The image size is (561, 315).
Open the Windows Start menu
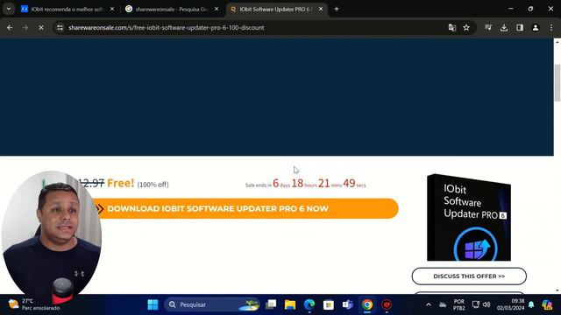(153, 304)
